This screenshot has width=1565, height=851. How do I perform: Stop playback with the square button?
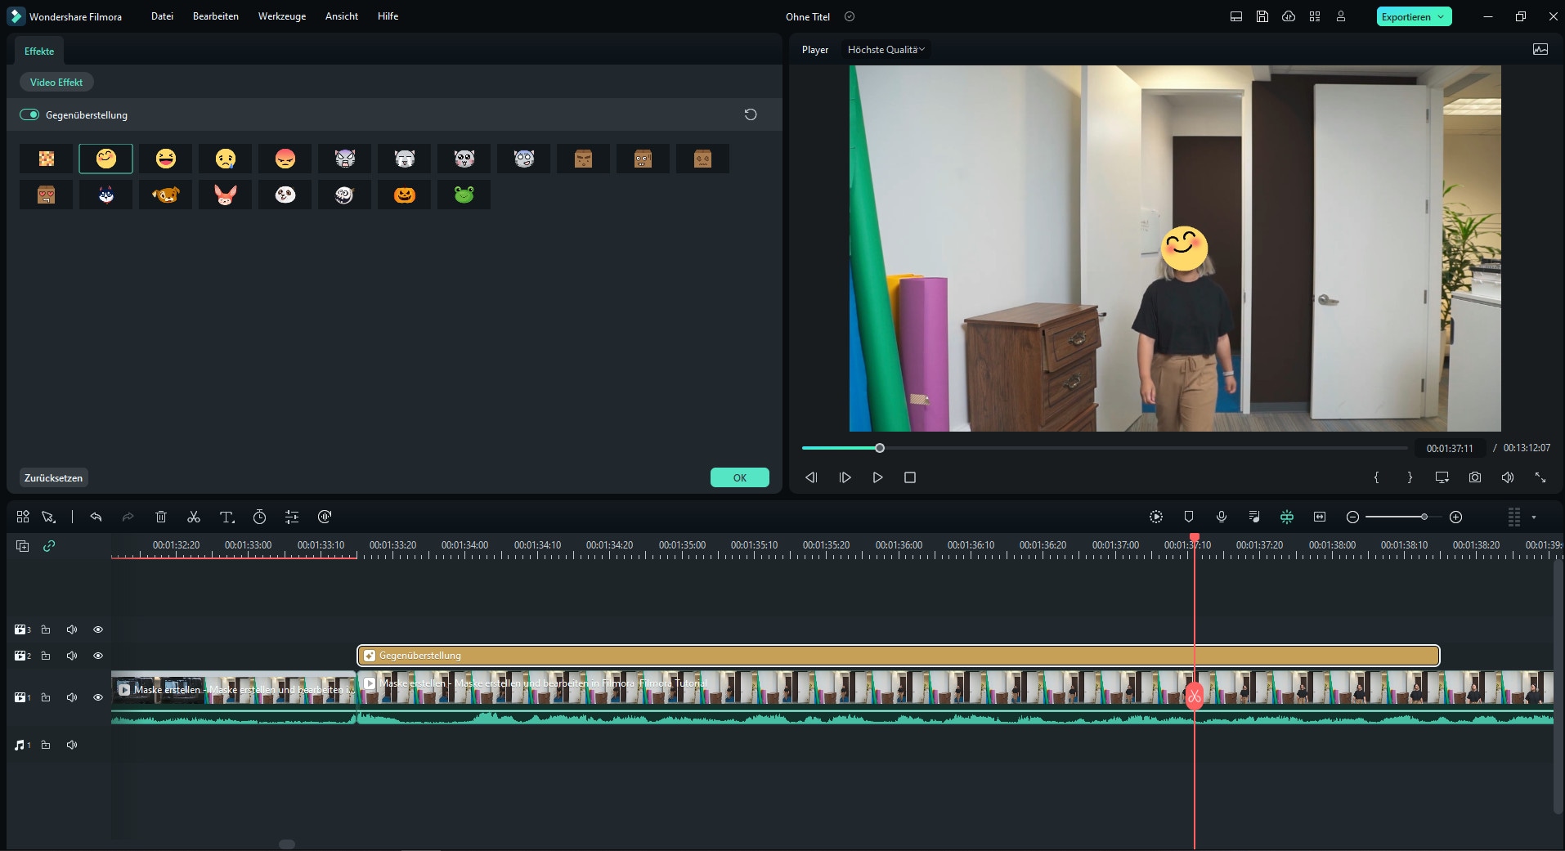pyautogui.click(x=910, y=477)
